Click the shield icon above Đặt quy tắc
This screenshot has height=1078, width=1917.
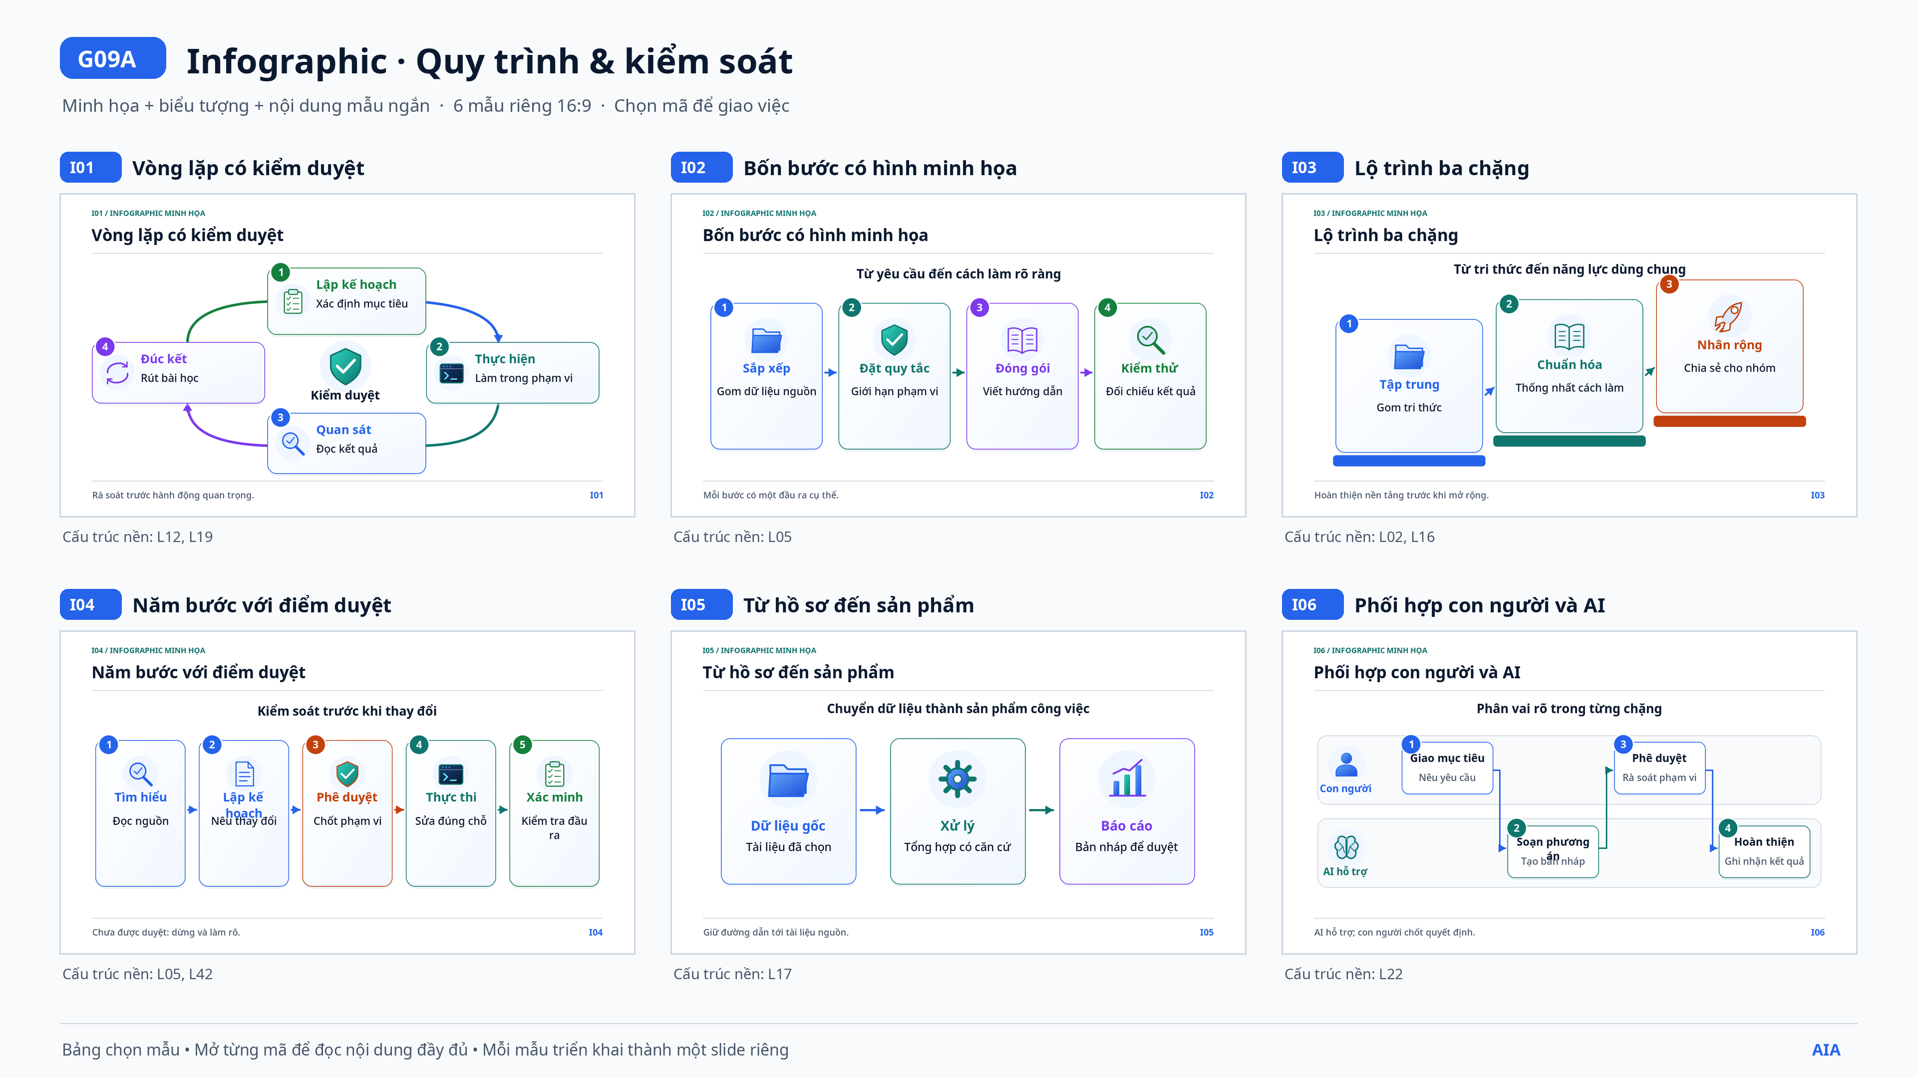(x=894, y=340)
